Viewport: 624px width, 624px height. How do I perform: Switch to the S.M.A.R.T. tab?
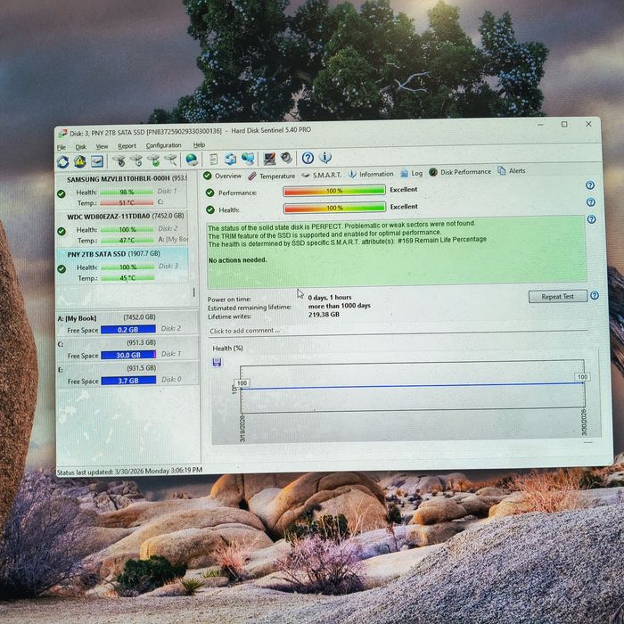pos(322,175)
